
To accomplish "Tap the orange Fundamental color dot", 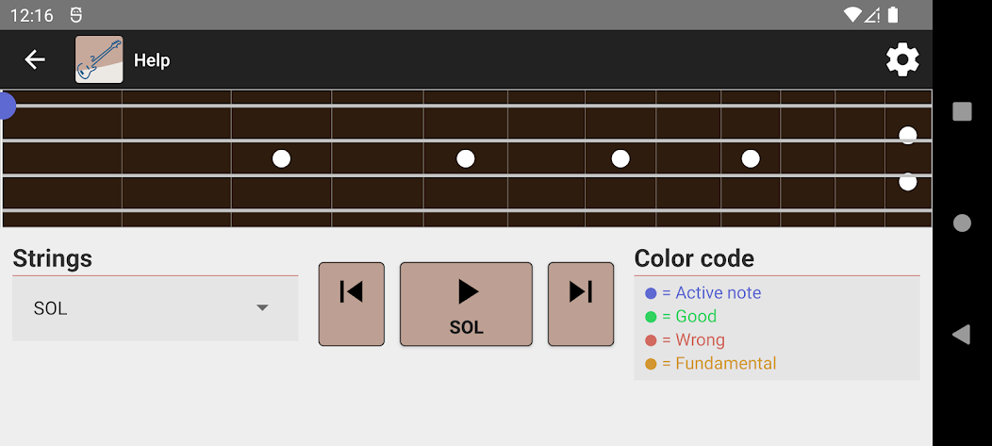I will tap(651, 364).
